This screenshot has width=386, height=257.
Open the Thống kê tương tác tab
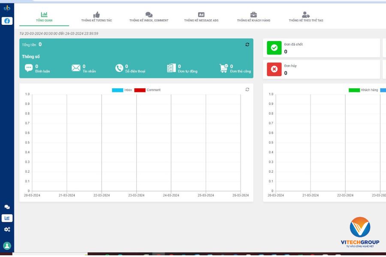(96, 17)
